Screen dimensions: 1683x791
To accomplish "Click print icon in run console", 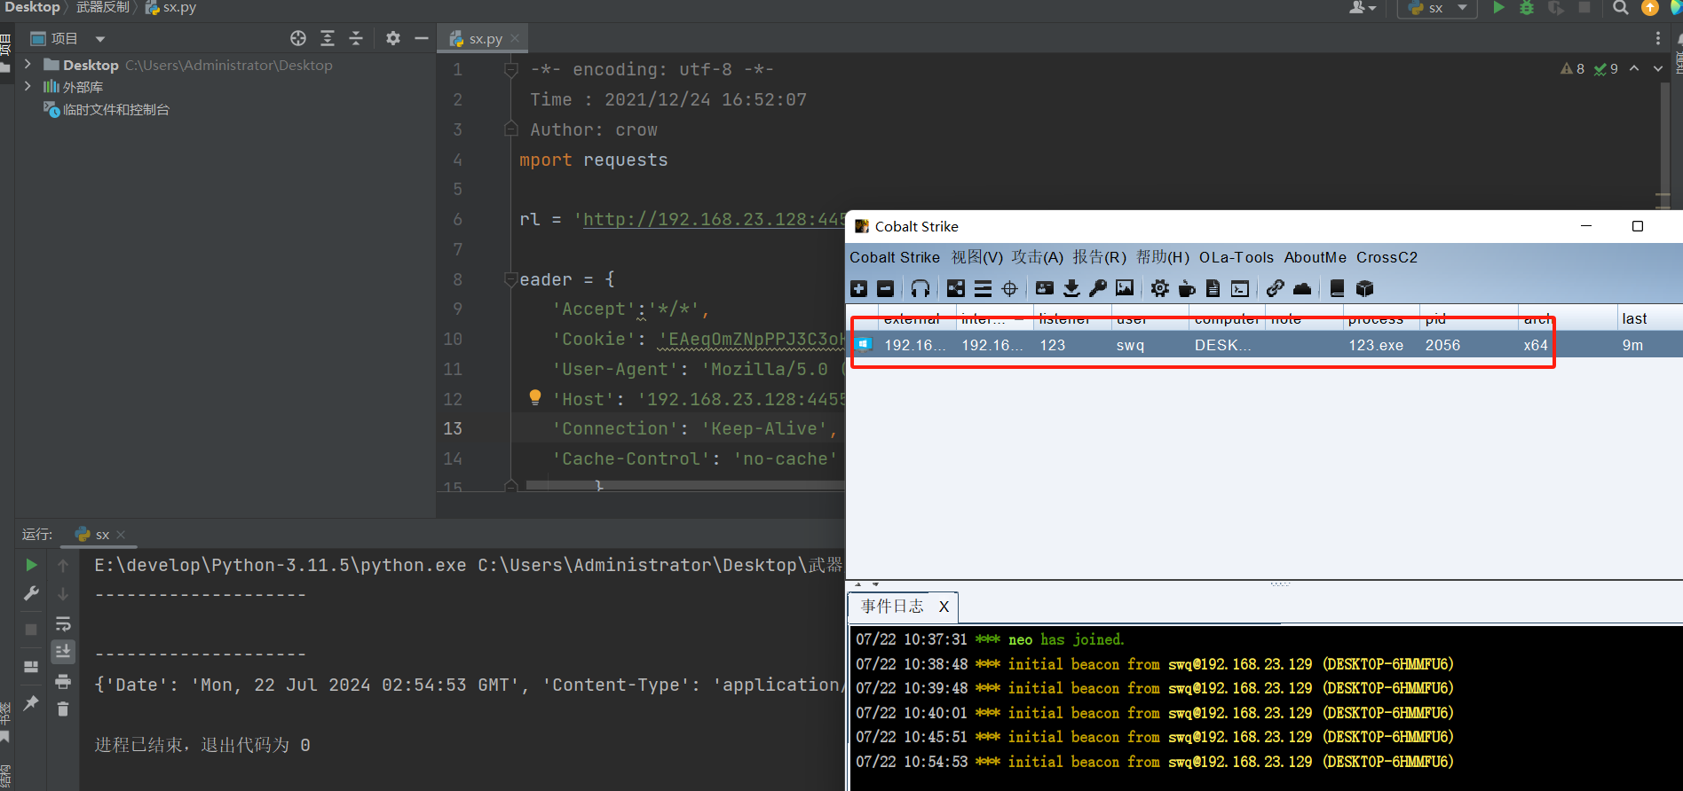I will click(x=63, y=681).
